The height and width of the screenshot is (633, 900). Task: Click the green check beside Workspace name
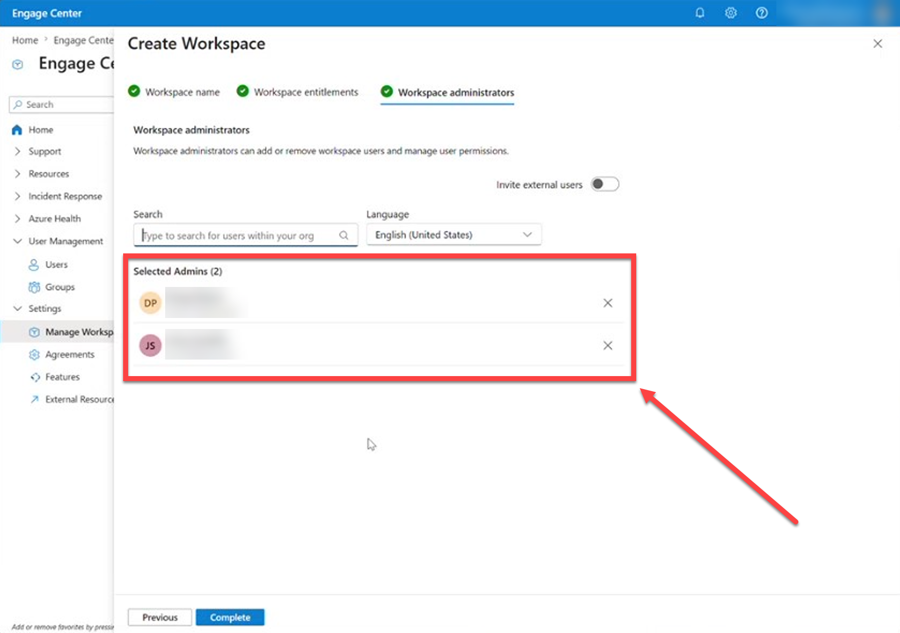134,91
